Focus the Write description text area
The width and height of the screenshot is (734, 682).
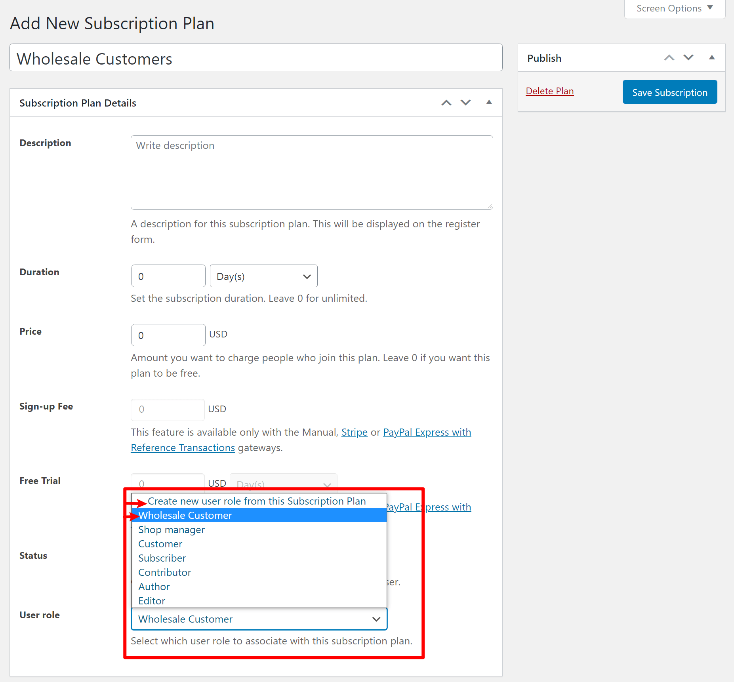click(312, 172)
